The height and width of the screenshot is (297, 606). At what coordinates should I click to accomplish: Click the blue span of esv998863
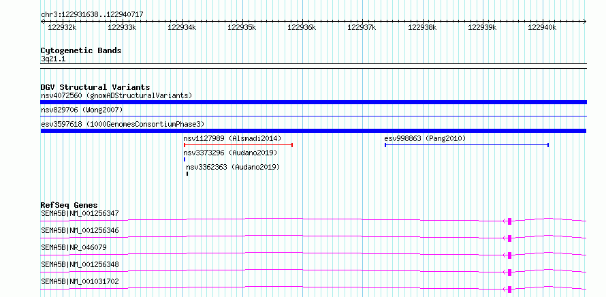click(467, 145)
